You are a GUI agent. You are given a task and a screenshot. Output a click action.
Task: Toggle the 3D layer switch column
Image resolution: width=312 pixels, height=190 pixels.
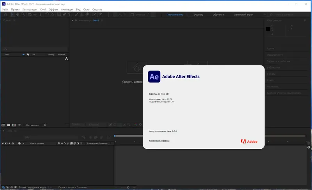[81, 143]
